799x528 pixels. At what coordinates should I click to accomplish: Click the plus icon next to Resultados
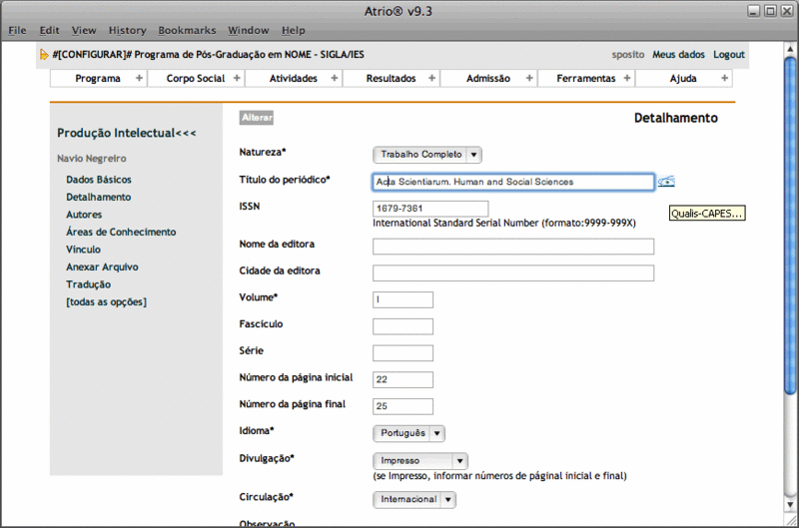[x=432, y=78]
